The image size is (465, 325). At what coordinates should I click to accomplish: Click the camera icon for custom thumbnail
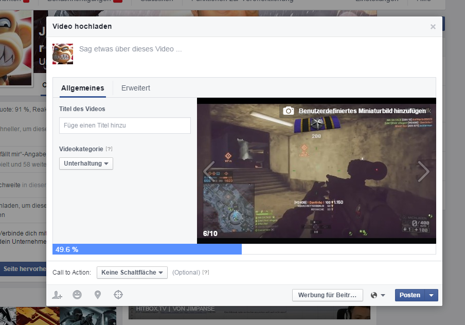point(288,111)
